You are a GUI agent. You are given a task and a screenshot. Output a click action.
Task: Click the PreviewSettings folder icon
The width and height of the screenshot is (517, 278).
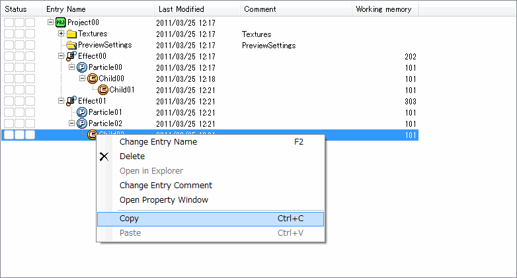click(x=71, y=45)
